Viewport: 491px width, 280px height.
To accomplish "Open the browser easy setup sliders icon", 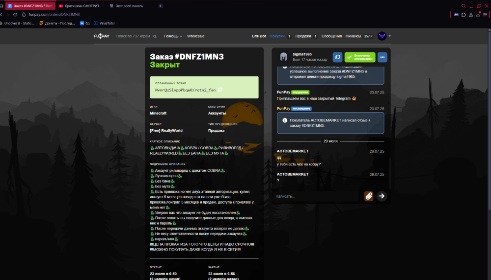I will pyautogui.click(x=485, y=15).
